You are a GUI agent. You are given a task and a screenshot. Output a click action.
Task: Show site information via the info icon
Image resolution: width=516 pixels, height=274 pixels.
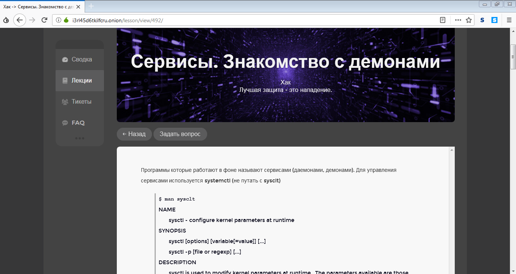point(58,20)
